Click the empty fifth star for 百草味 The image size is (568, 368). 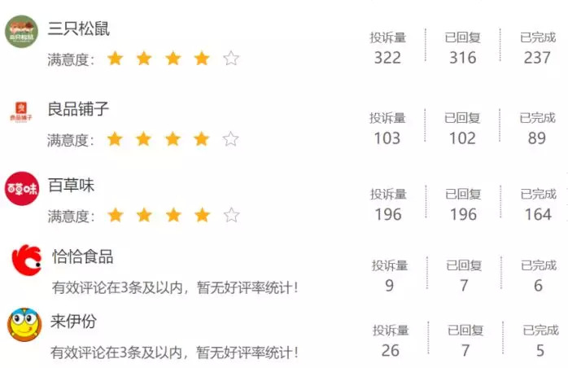click(x=231, y=216)
